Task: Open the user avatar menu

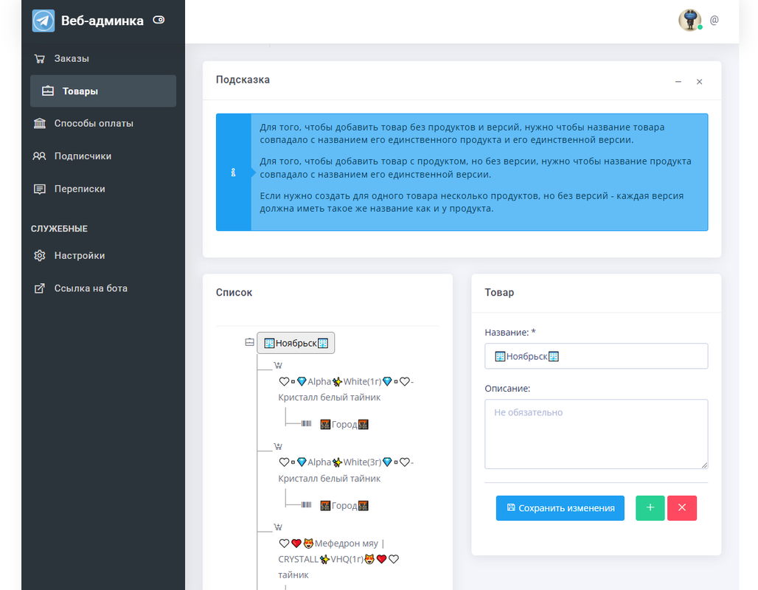Action: point(690,21)
